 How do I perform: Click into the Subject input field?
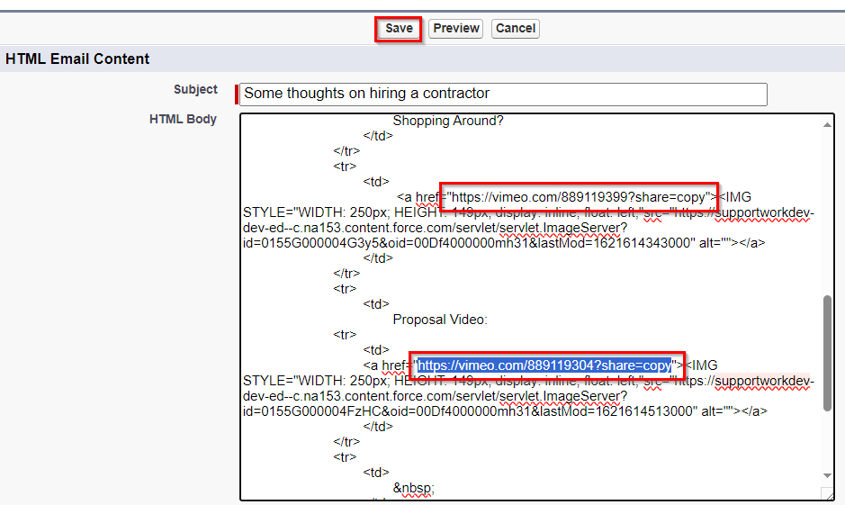[x=503, y=94]
